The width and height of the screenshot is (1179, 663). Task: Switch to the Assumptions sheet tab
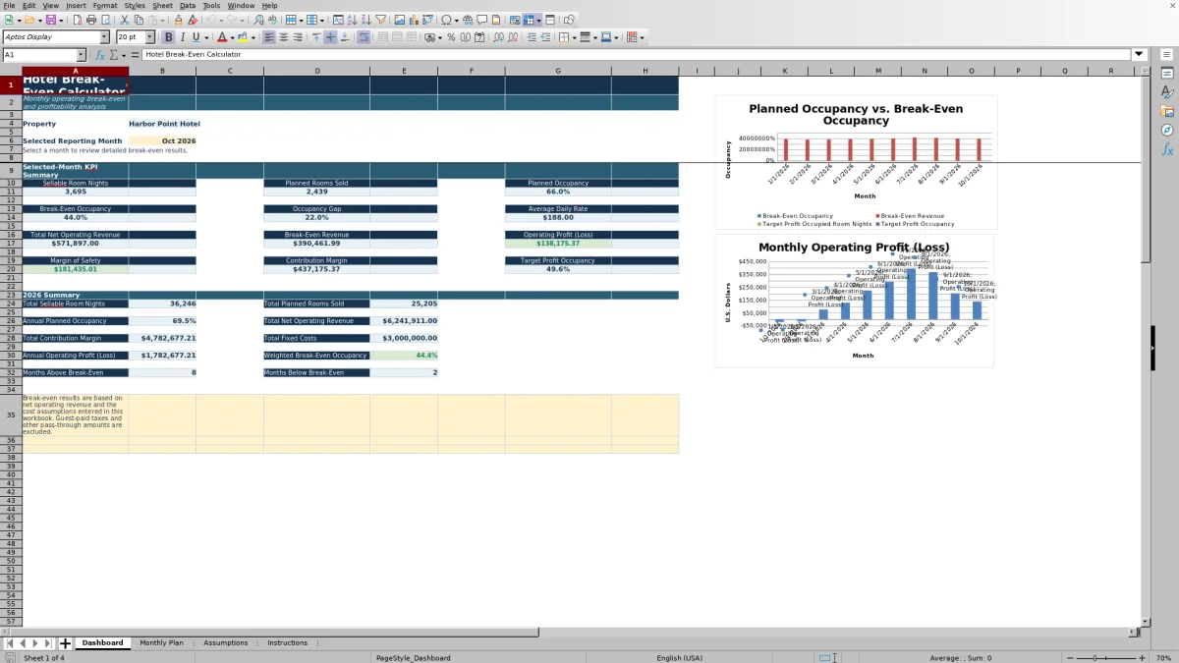[x=226, y=643]
